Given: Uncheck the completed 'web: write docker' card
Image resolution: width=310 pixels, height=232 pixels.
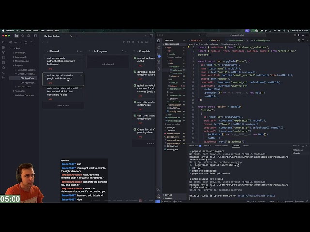Looking at the screenshot, I should click(135, 116).
